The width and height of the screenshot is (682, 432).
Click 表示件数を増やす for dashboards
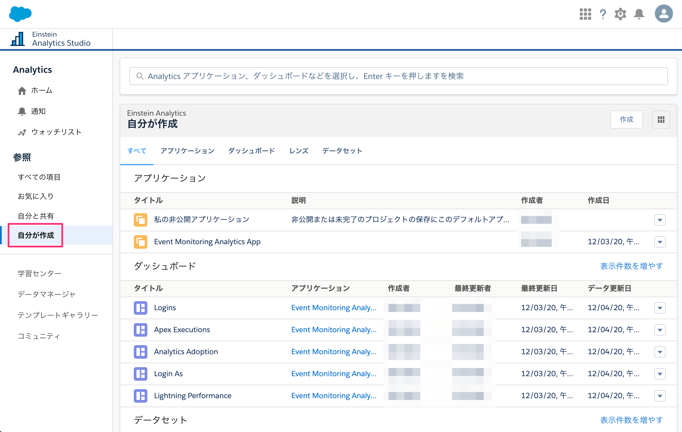pos(631,266)
